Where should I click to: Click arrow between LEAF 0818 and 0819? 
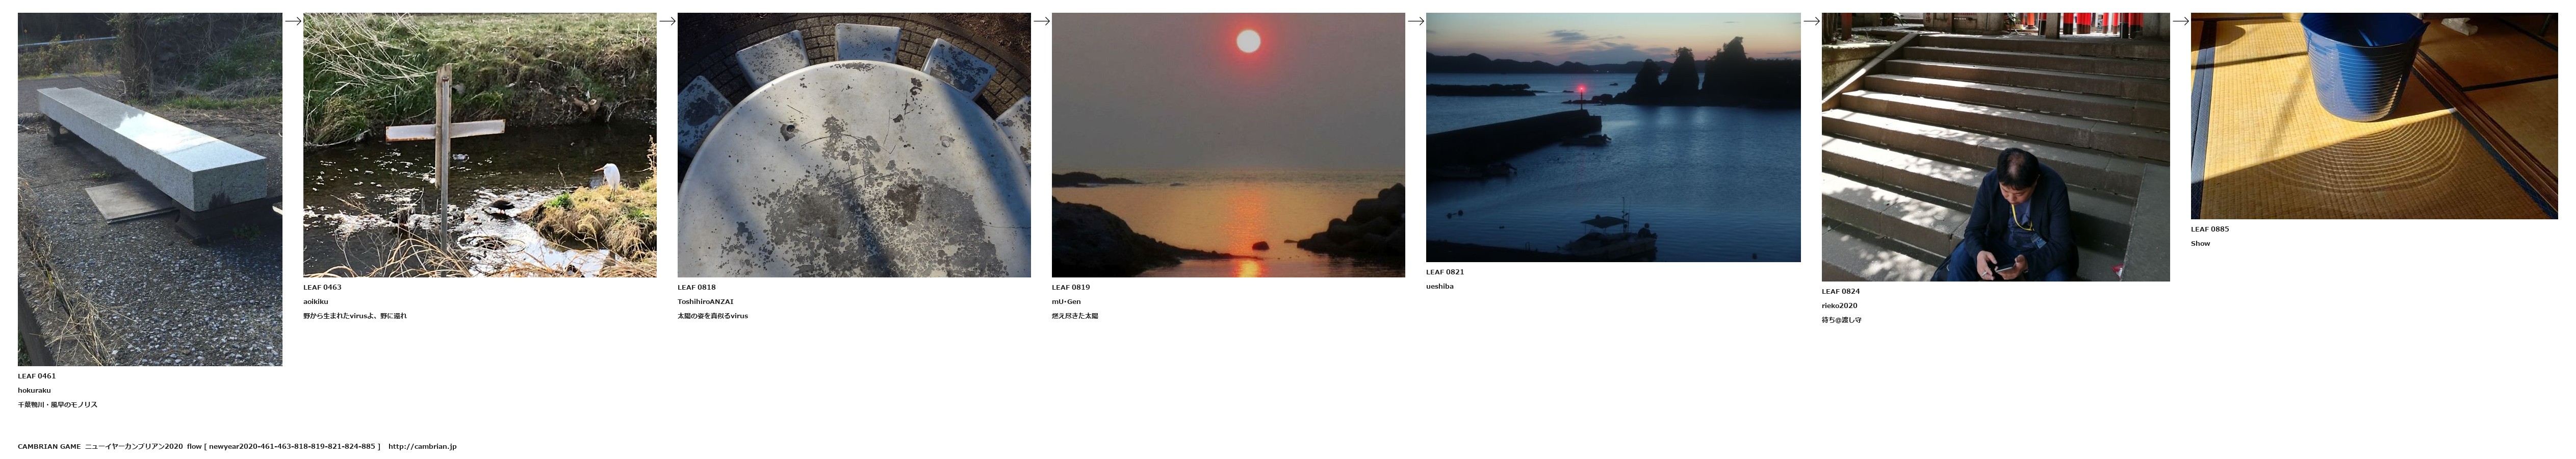click(1041, 21)
